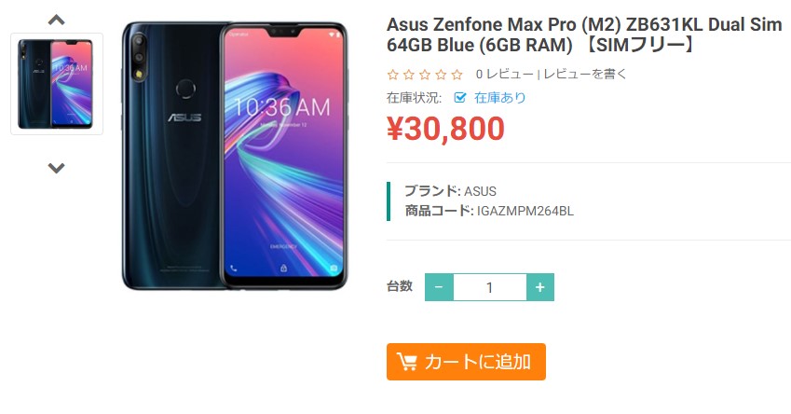
Task: Open the ASUS brand link
Action: pos(480,191)
